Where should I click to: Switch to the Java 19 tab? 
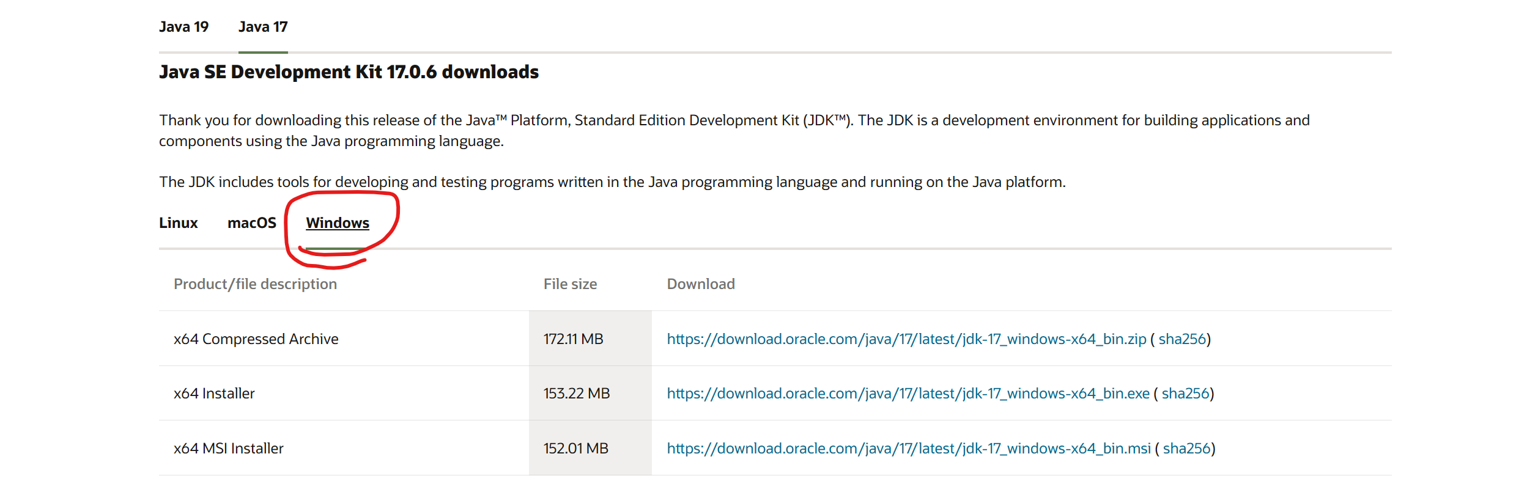(x=183, y=27)
